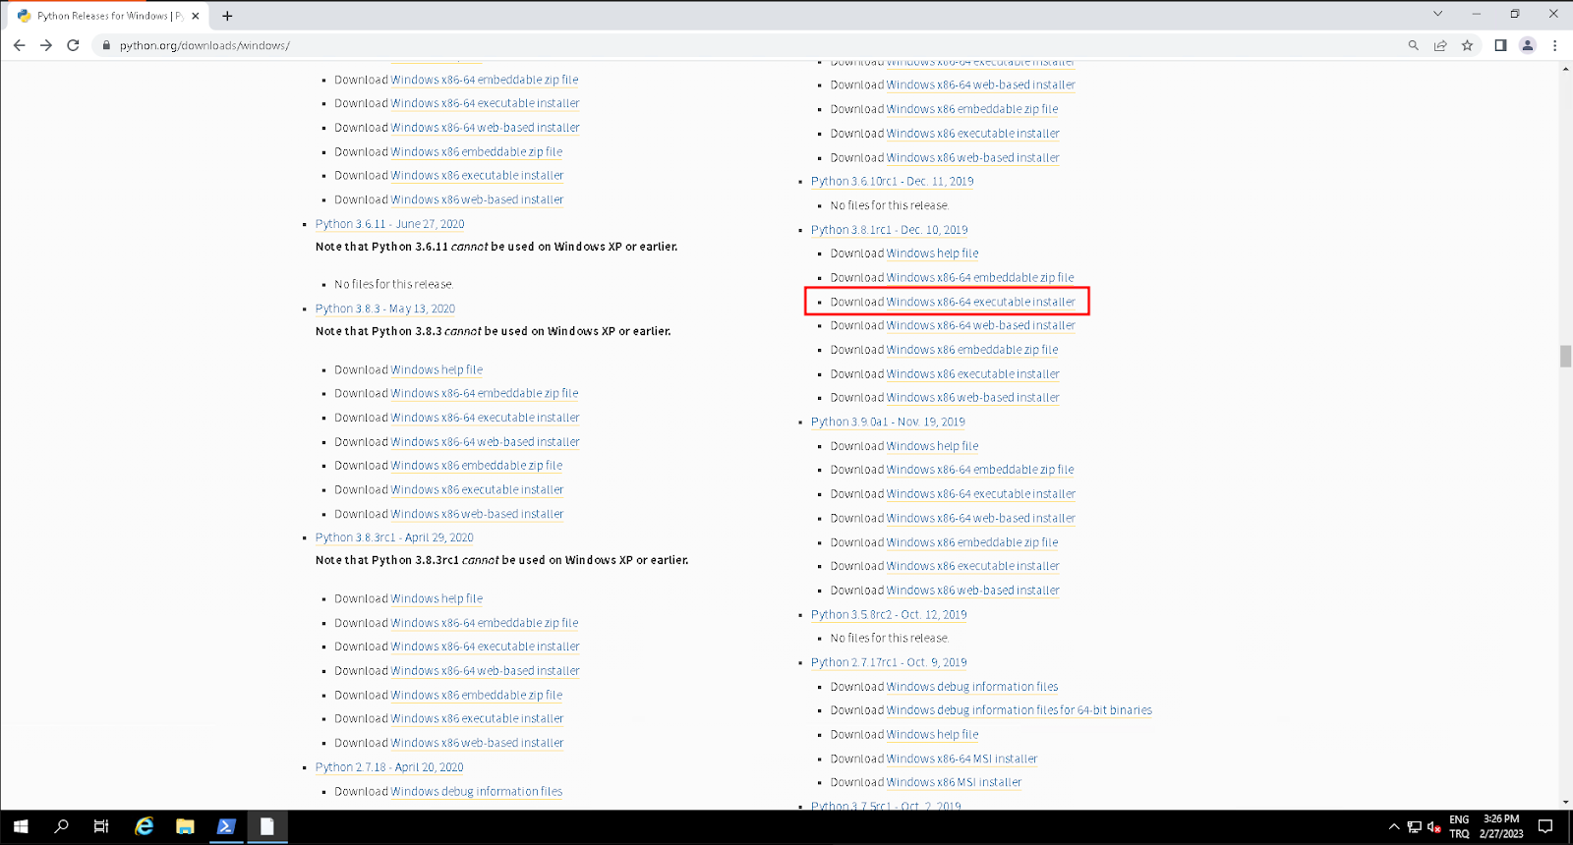Download the Windows x86-64 MSI installer
The image size is (1573, 845).
pyautogui.click(x=961, y=759)
